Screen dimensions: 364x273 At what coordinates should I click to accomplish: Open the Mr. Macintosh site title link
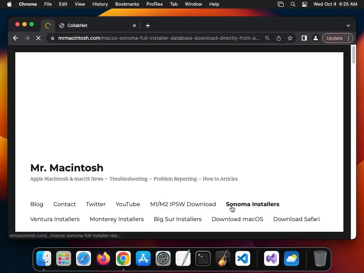pos(66,168)
